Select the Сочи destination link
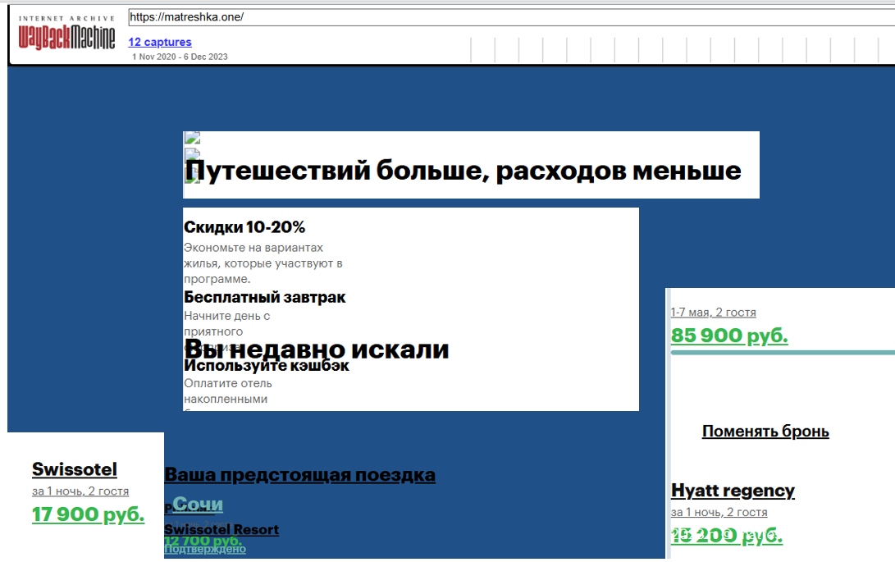Screen dimensions: 895x562 point(198,504)
